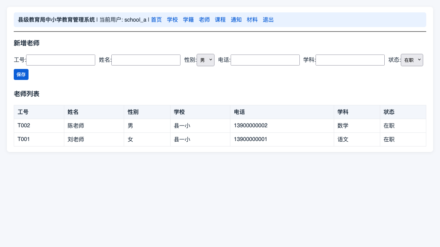The image size is (440, 247).
Task: Select the 电话 input field
Action: pos(265,60)
